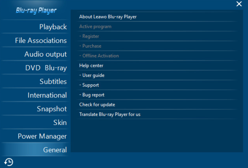Open the International tab
The image size is (248, 168).
tap(35, 95)
